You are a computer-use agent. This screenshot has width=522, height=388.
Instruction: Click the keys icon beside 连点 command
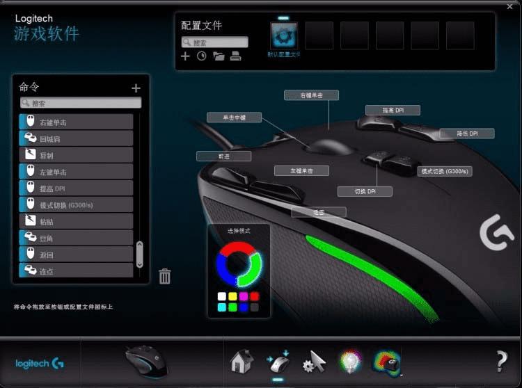tap(31, 270)
